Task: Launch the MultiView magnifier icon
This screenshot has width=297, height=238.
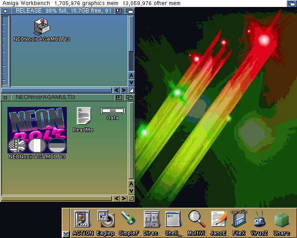Action: coord(197,218)
